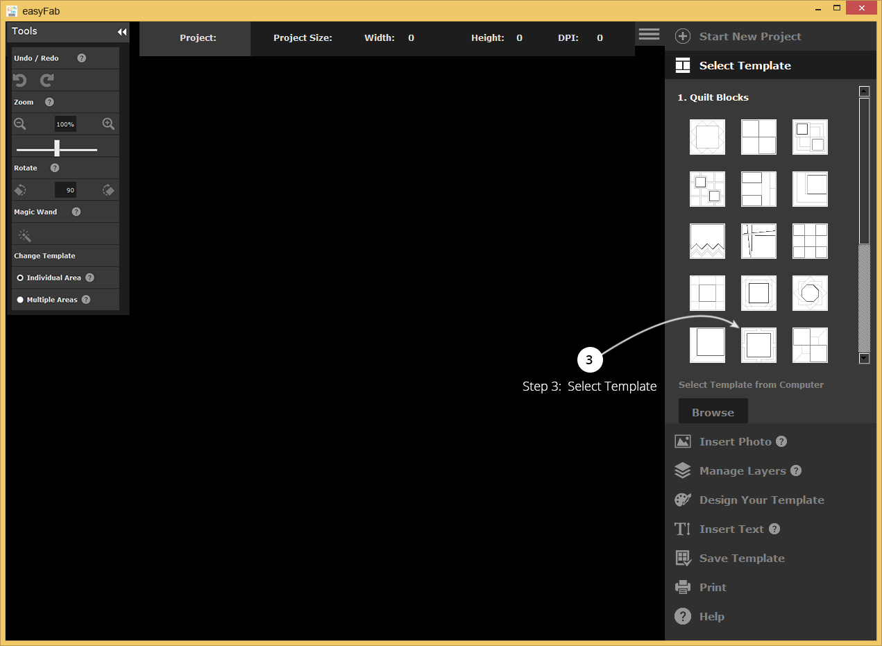Choose the crossed-lines quilt template
This screenshot has width=882, height=646.
coord(758,241)
